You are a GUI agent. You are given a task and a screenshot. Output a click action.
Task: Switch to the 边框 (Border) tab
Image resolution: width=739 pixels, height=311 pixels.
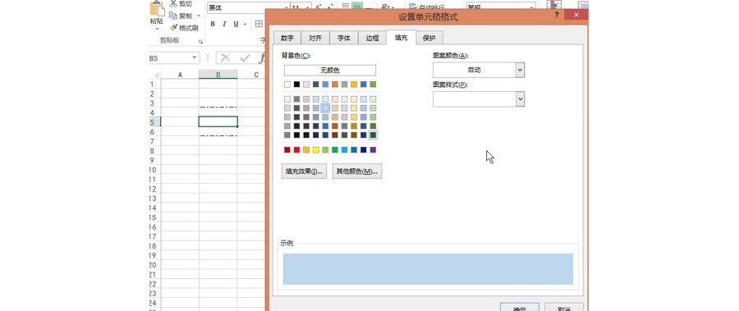372,39
